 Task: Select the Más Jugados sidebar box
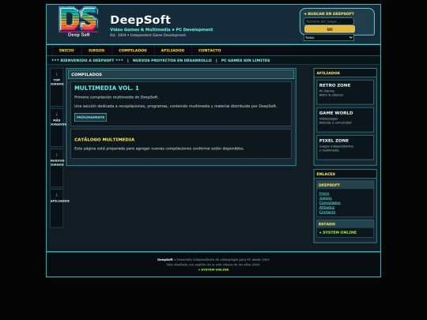click(57, 128)
